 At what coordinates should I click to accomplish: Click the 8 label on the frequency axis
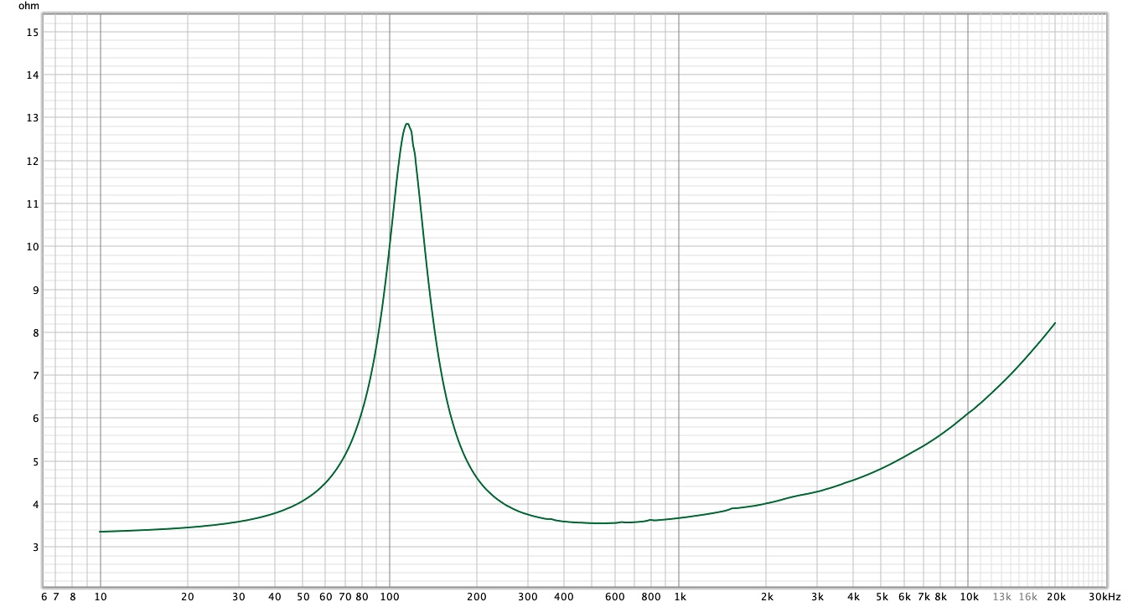[x=73, y=597]
